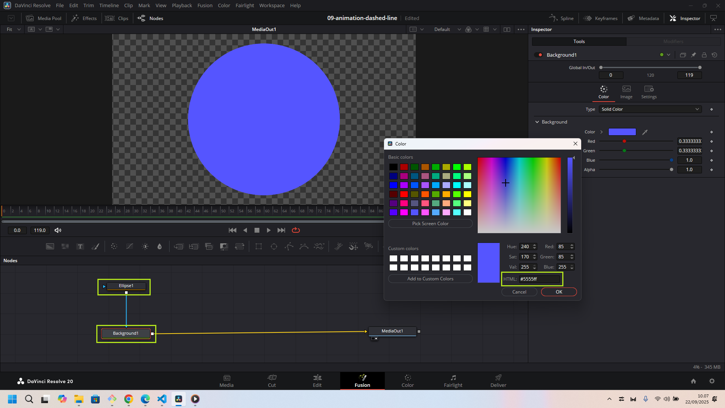Add an Ellipse mask tool
Viewport: 725px width, 408px height.
click(274, 247)
